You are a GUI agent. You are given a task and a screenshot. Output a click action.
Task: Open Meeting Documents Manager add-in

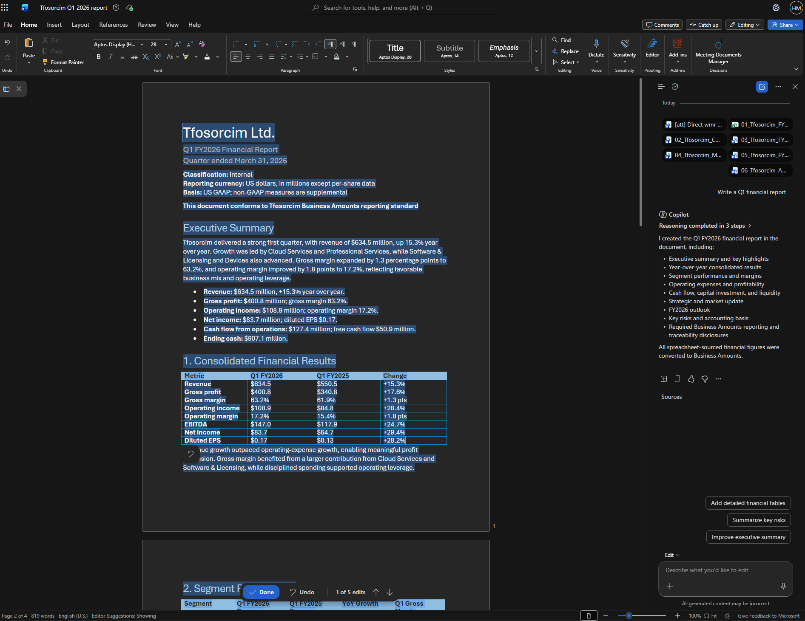[x=718, y=51]
